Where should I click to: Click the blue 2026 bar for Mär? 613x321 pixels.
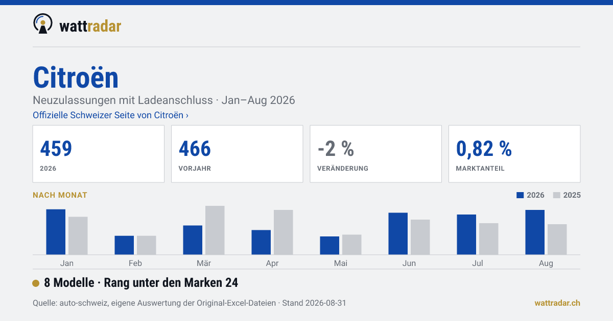tap(193, 240)
